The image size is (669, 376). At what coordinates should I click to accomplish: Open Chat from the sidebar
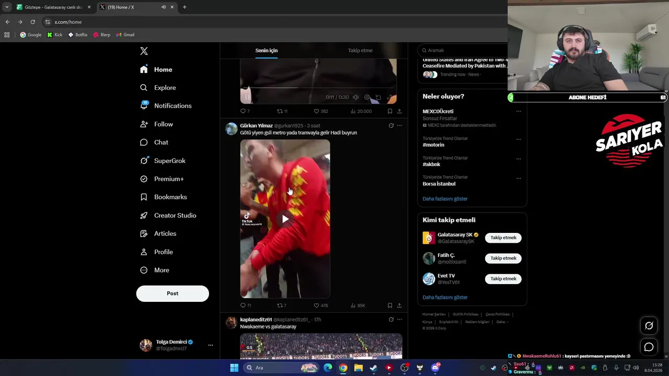[x=154, y=142]
